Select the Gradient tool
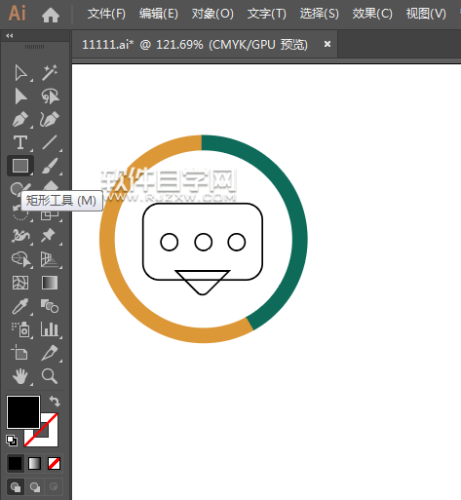 tap(50, 283)
